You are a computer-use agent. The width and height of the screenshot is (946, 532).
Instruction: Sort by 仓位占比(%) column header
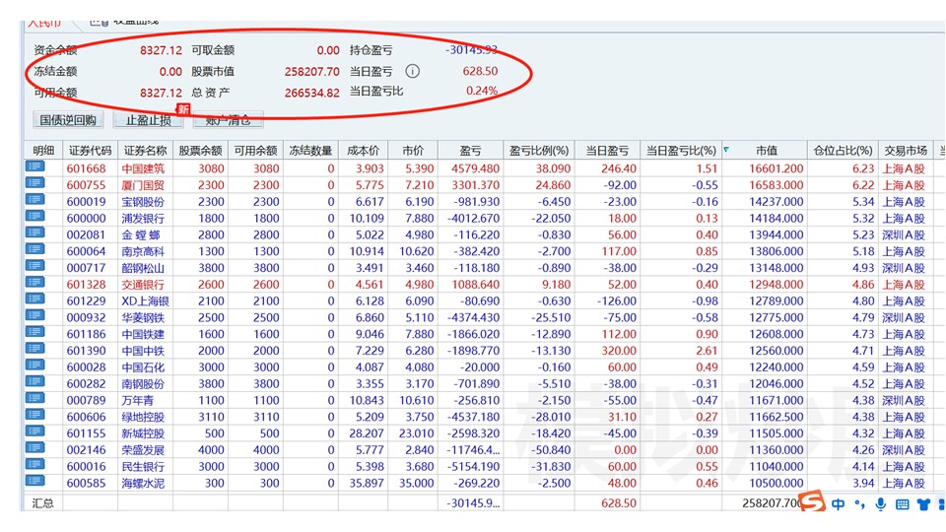[843, 150]
